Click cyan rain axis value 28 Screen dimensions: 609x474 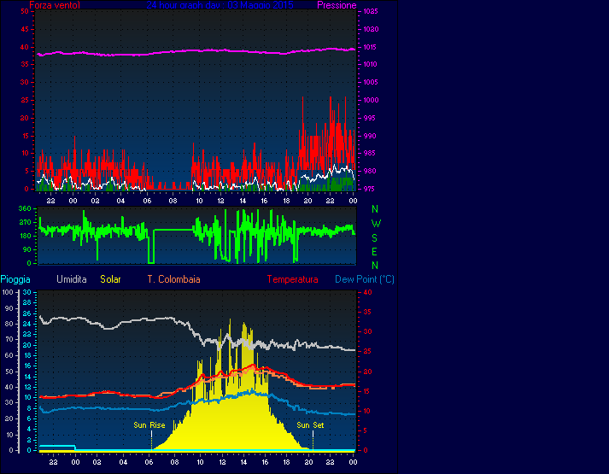26,303
